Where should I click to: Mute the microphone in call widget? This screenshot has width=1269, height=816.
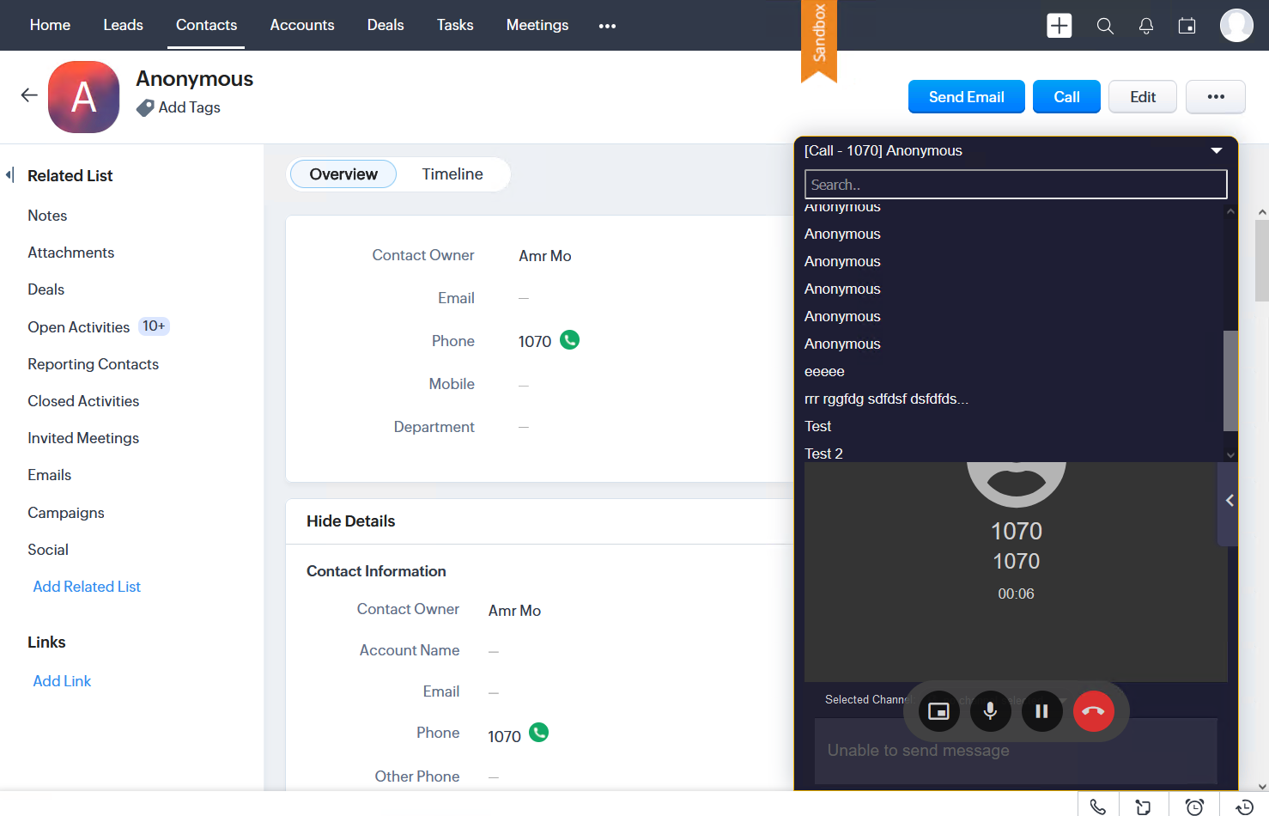tap(990, 711)
